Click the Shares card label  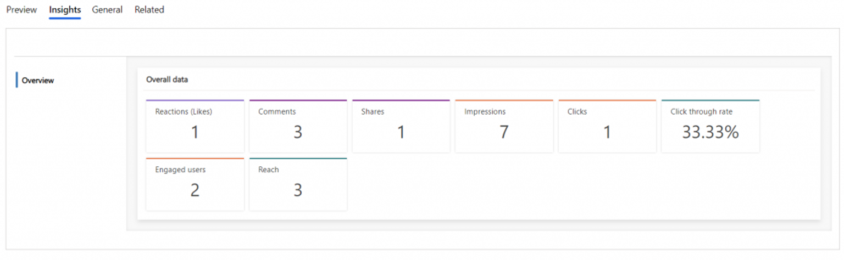tap(373, 112)
